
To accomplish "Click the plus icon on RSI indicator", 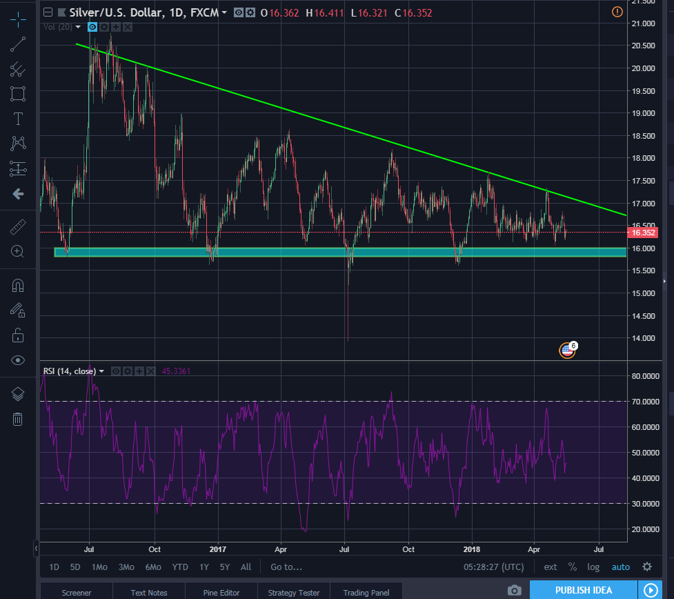I will 139,371.
